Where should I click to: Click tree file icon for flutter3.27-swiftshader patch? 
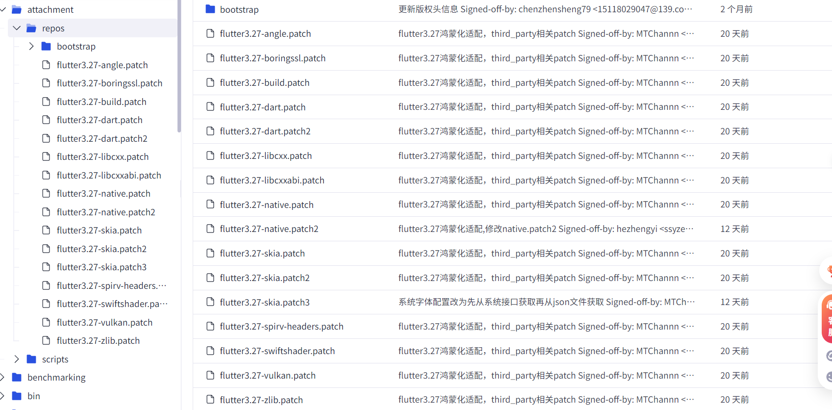46,304
